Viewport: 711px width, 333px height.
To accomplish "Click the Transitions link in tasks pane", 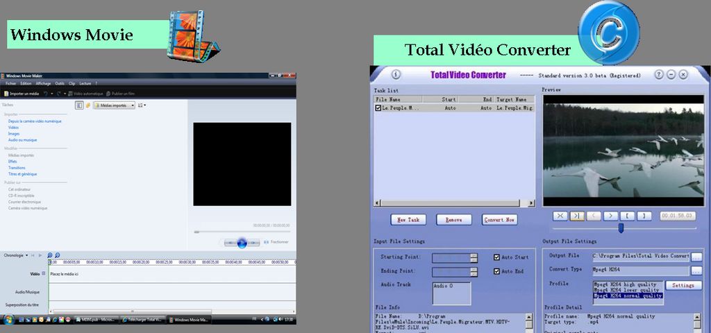I will (x=17, y=168).
